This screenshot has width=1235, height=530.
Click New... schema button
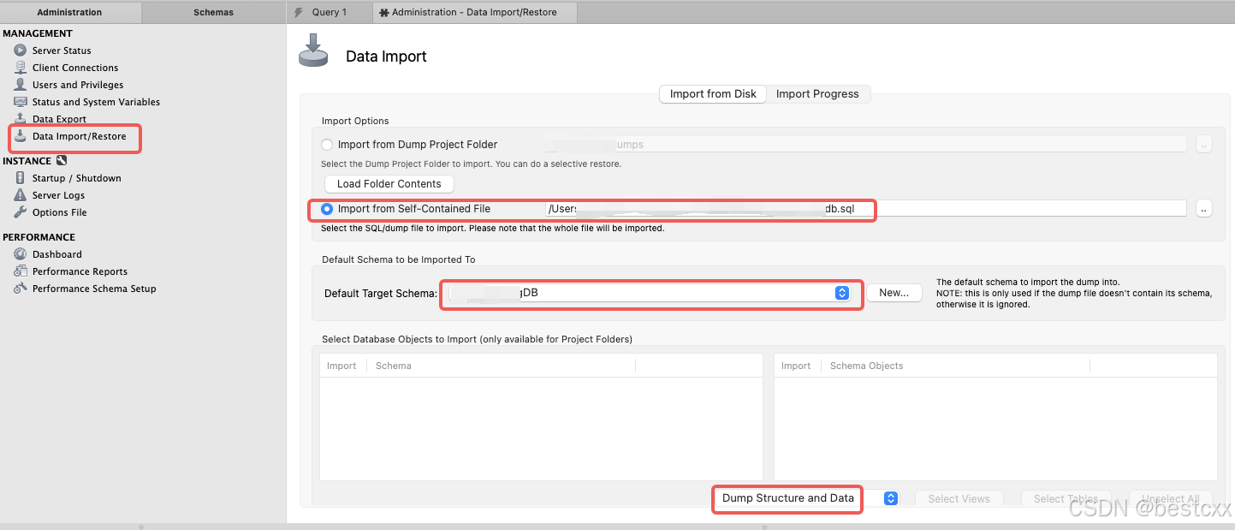pyautogui.click(x=894, y=293)
